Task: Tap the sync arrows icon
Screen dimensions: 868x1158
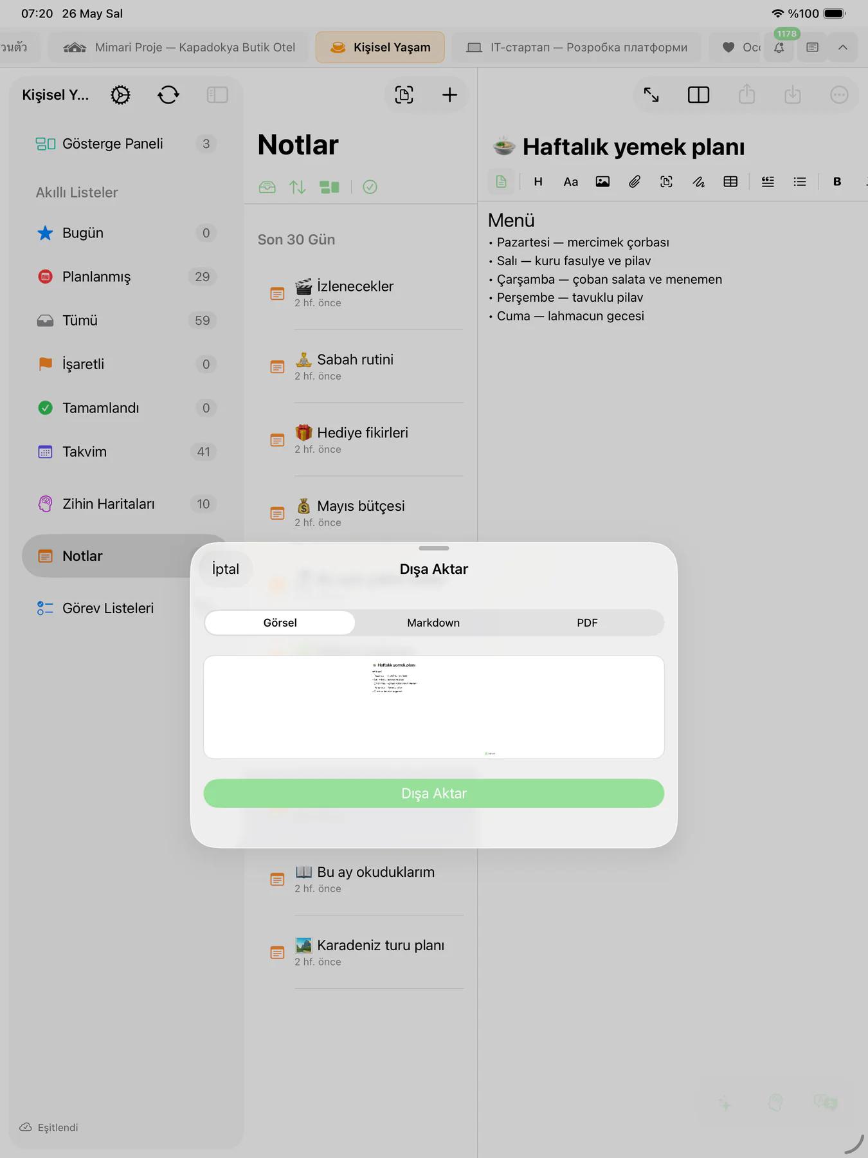Action: coord(168,95)
